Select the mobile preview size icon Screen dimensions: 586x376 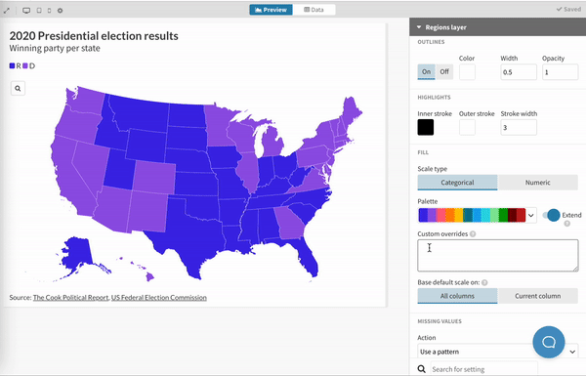click(x=49, y=11)
